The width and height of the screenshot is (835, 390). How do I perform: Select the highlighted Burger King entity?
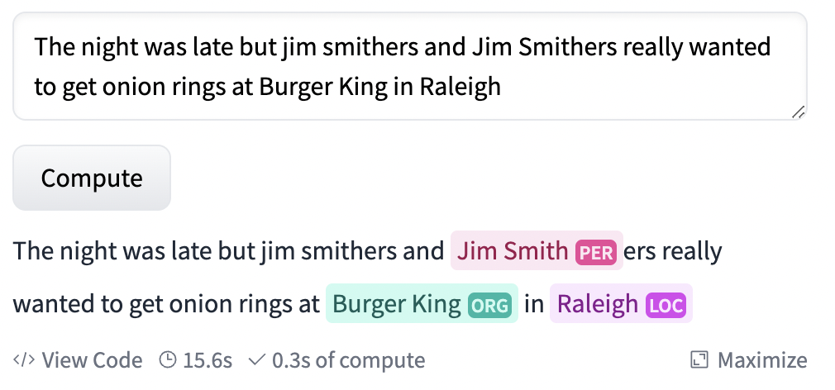(x=422, y=304)
